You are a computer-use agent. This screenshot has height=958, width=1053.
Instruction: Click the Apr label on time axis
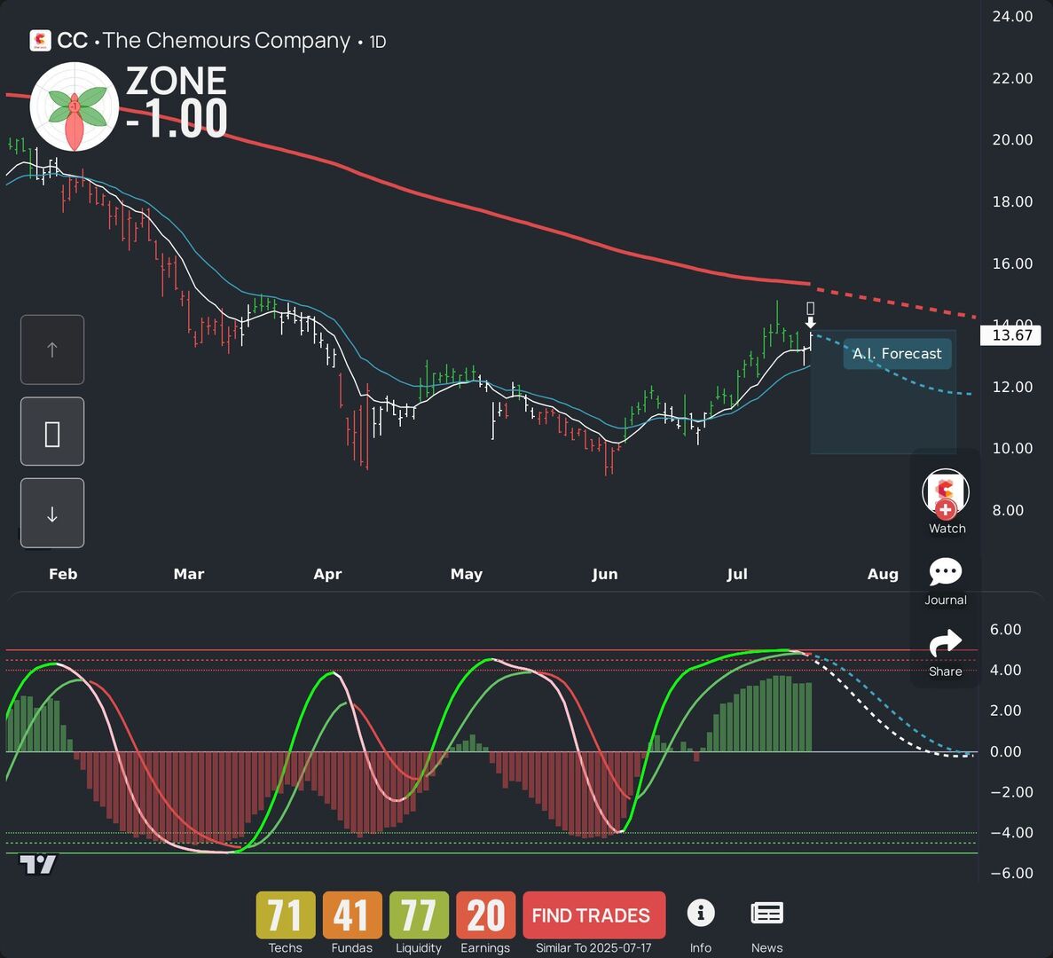[x=327, y=575]
